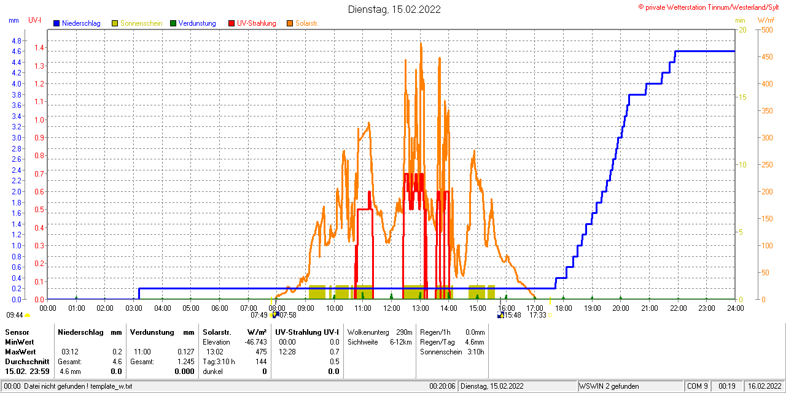Screen dimensions: 786x393
Task: Click the 15.02. 23:59 timestamp label
Action: (x=27, y=372)
